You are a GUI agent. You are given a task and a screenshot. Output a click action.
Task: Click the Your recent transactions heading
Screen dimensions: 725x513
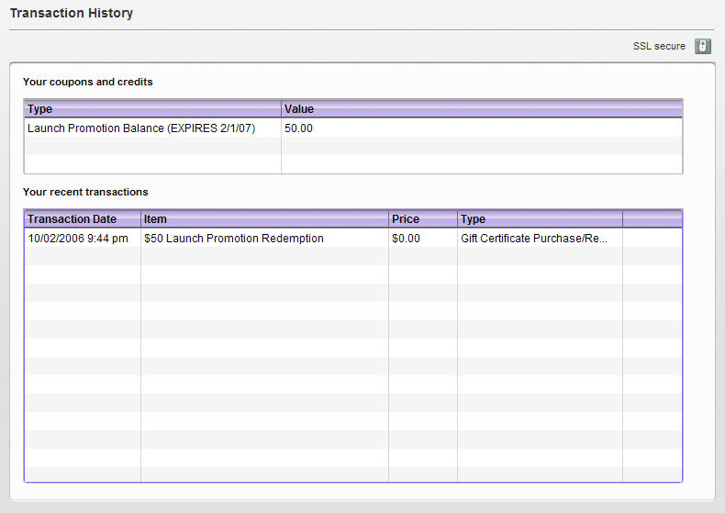[x=85, y=192]
